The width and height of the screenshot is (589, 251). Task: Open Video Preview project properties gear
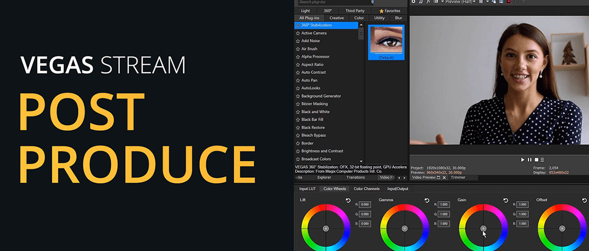point(413,2)
